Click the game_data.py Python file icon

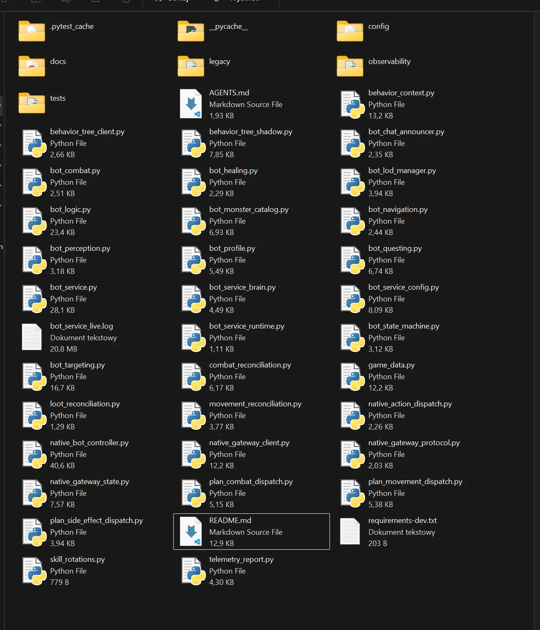pyautogui.click(x=352, y=377)
